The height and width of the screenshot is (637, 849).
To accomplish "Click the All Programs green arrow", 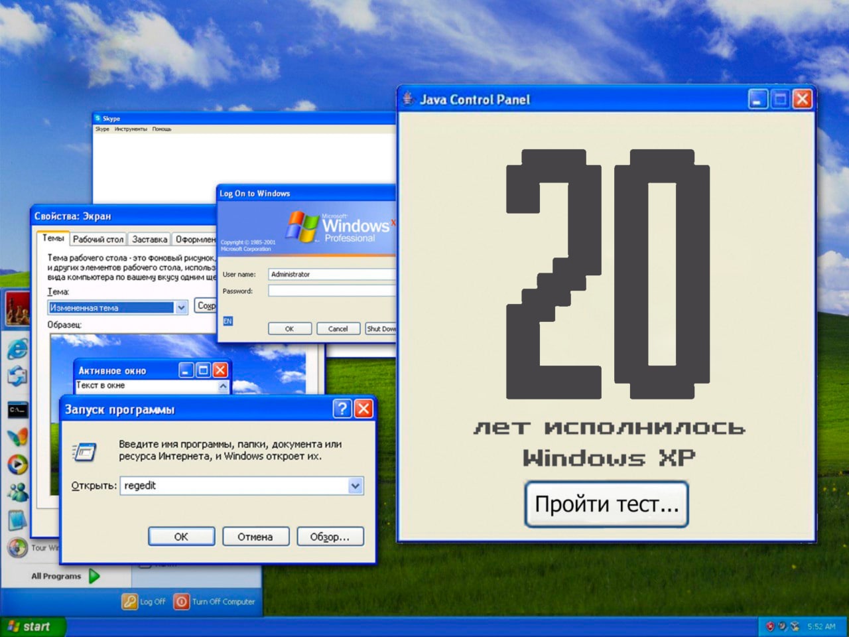I will coord(94,576).
